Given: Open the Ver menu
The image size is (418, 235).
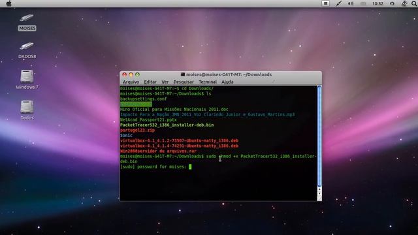Looking at the screenshot, I should (165, 82).
